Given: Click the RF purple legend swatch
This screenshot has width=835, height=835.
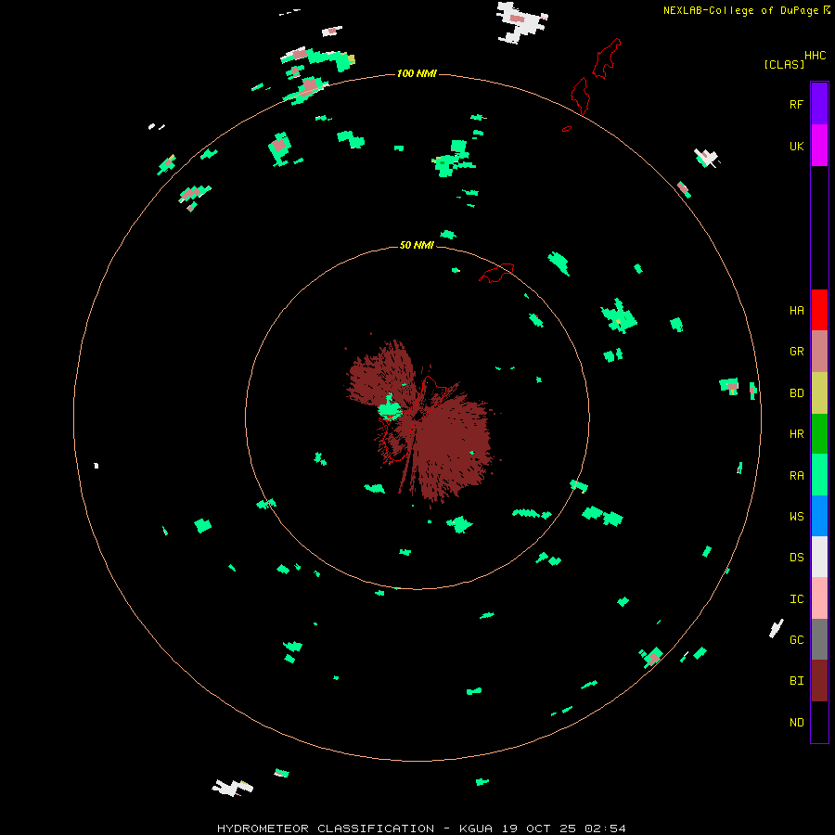Looking at the screenshot, I should click(x=819, y=103).
